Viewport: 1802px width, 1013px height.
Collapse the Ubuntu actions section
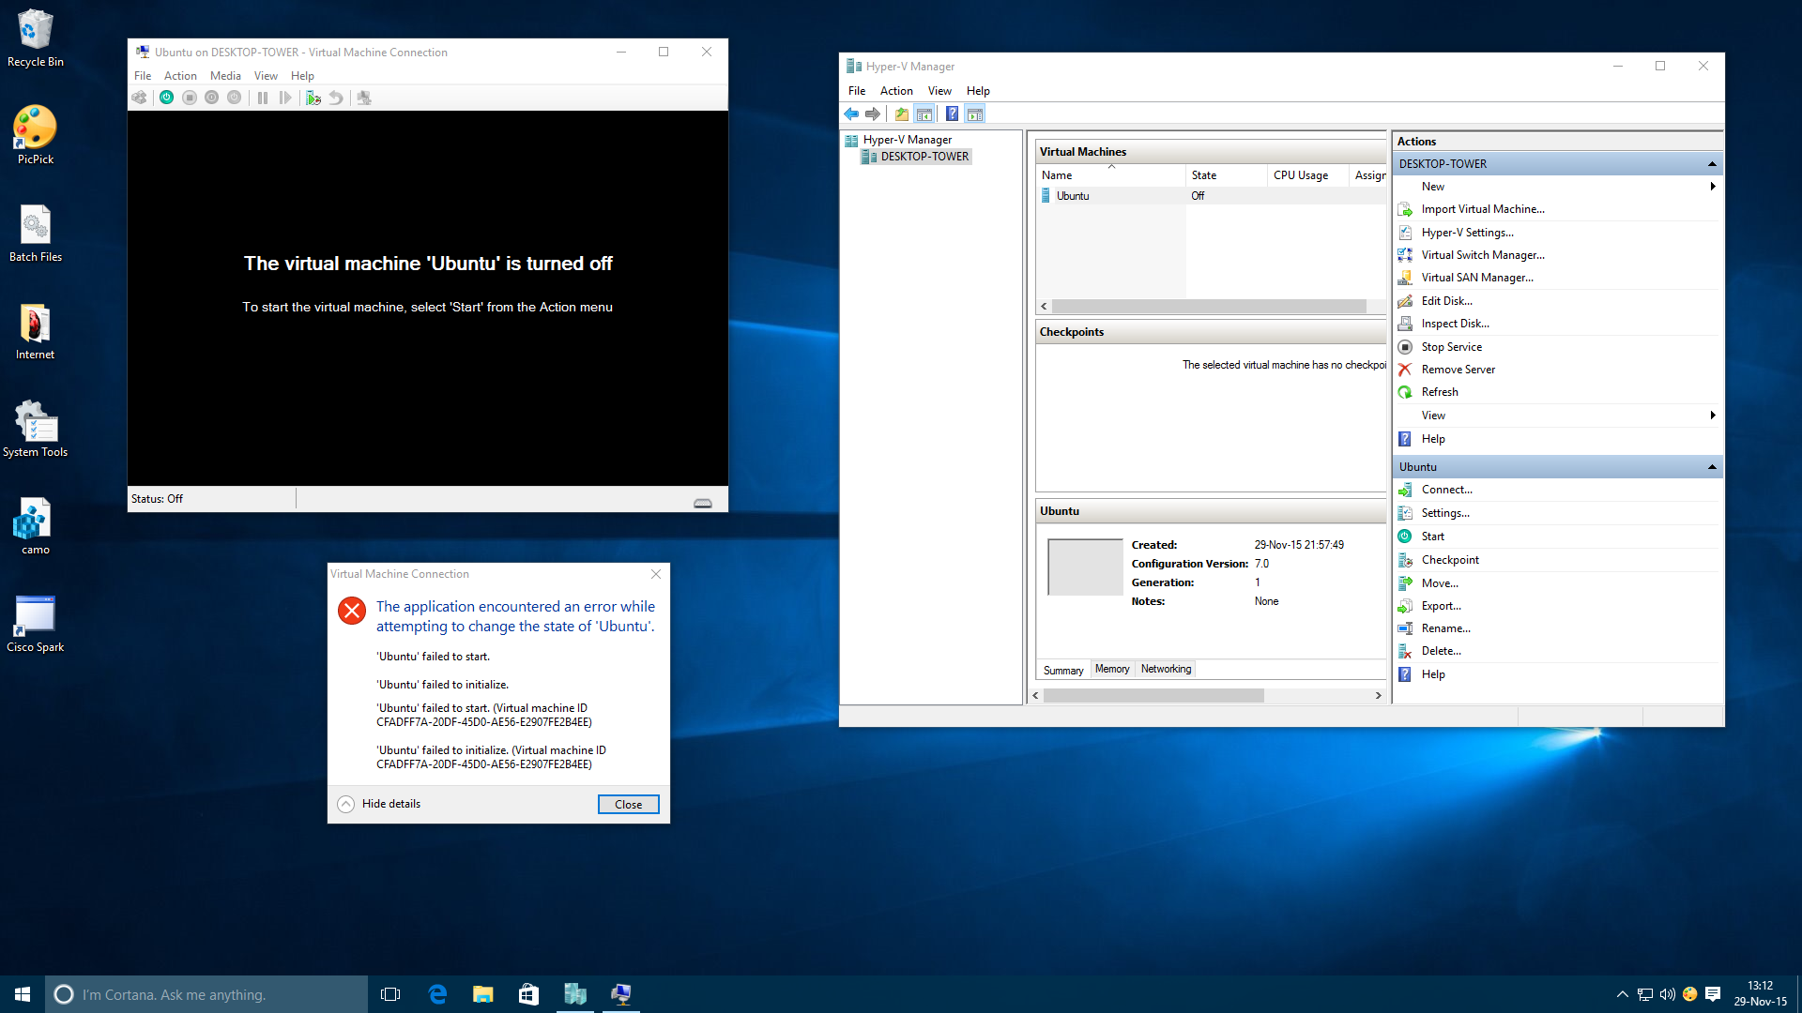[x=1712, y=467]
